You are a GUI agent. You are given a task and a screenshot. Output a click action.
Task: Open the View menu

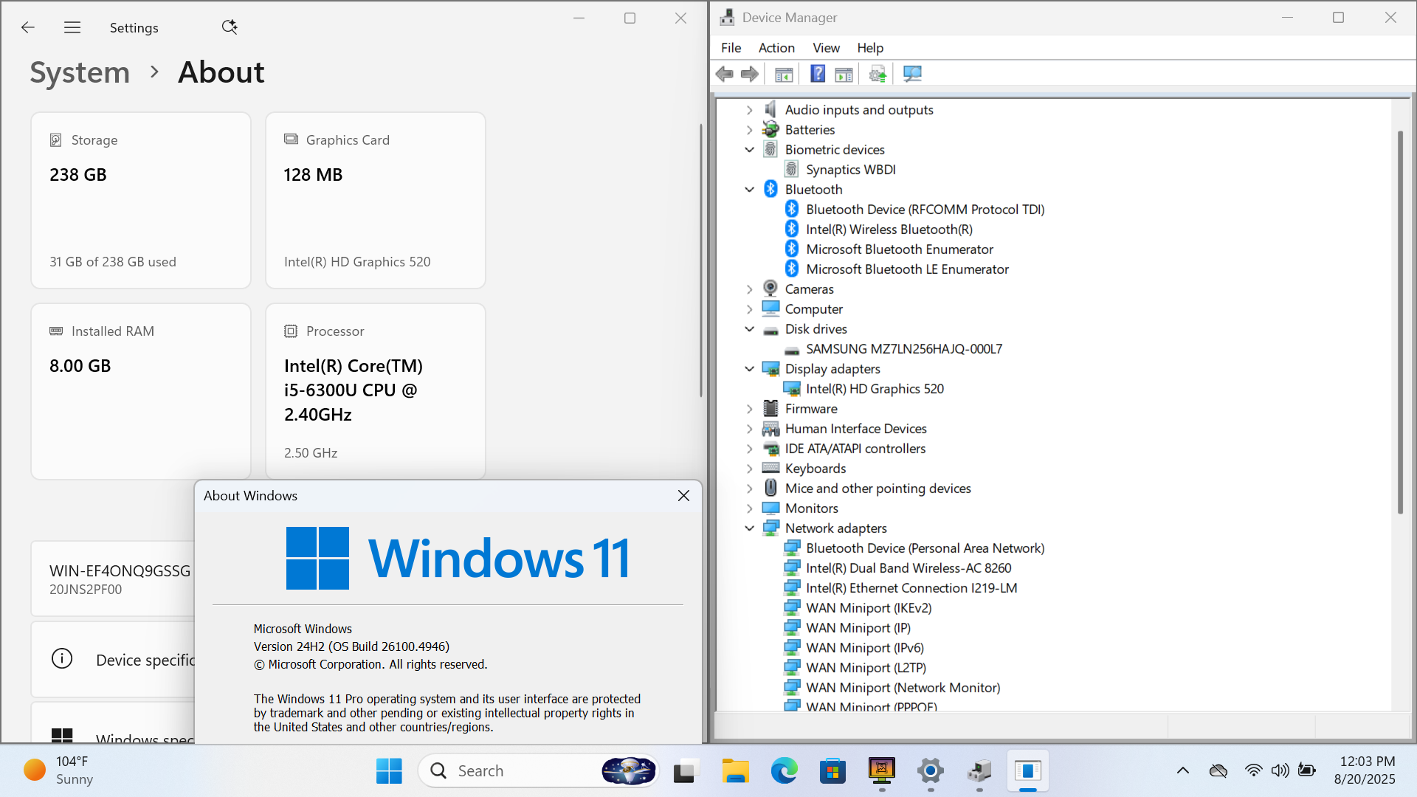826,48
